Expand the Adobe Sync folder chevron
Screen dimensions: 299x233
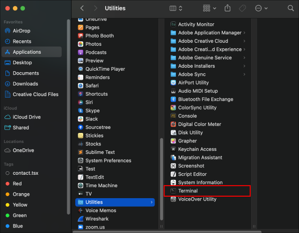pos(244,74)
